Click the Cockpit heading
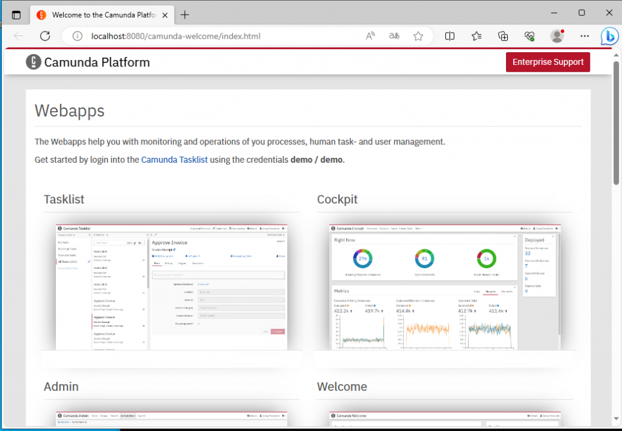 coord(337,199)
